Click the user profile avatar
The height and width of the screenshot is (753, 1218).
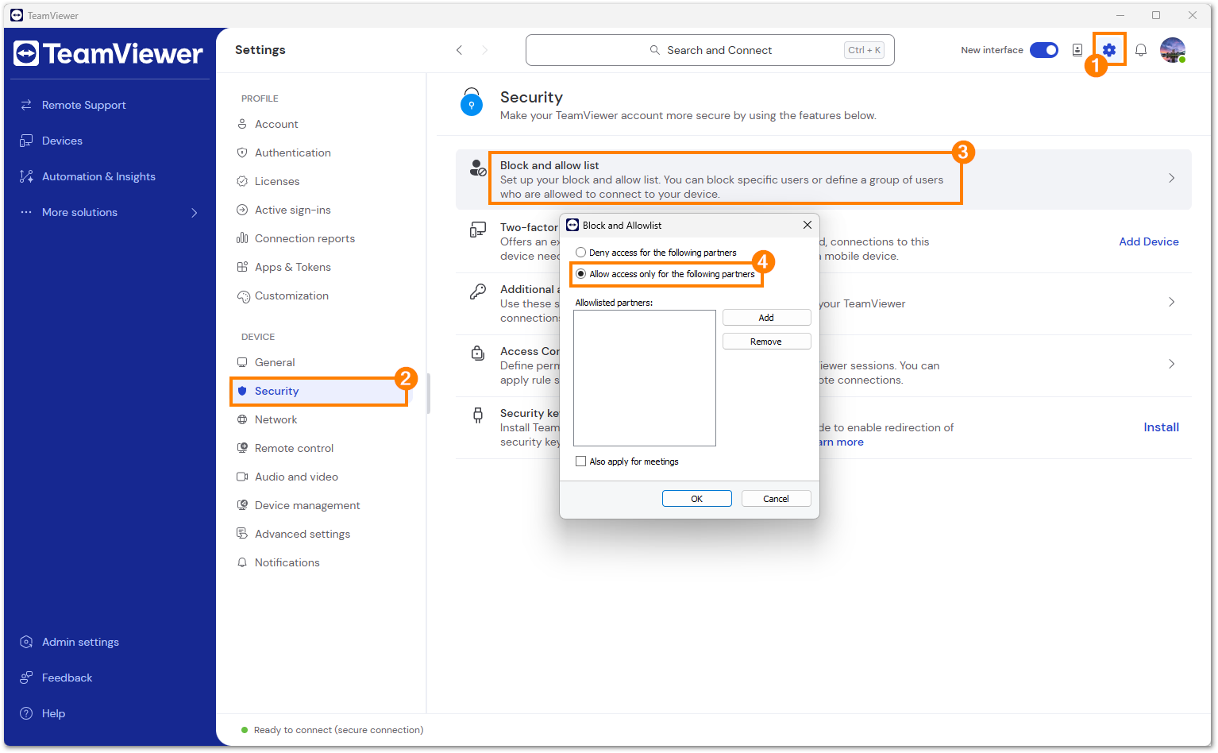pyautogui.click(x=1173, y=50)
